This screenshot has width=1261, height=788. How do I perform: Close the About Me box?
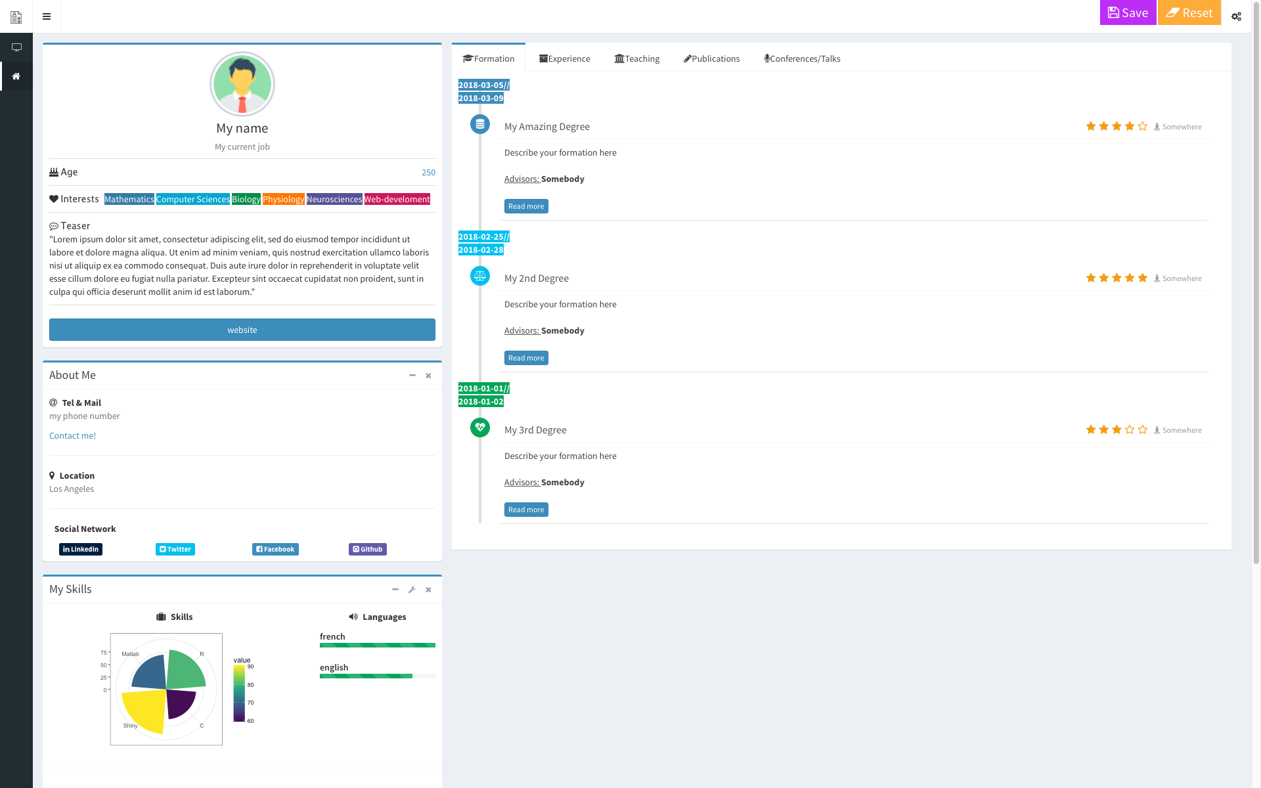click(428, 376)
